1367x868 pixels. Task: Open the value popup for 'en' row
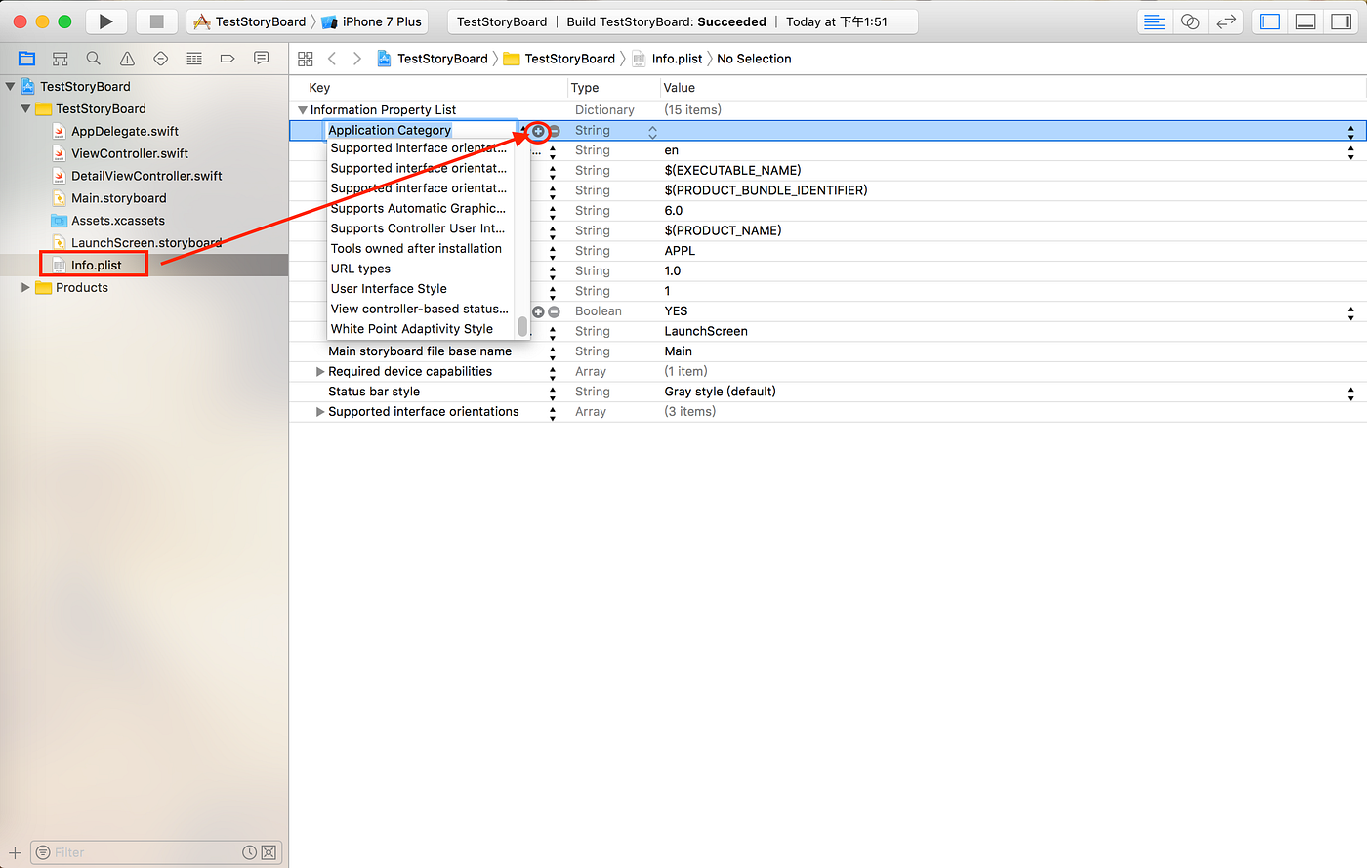click(x=1351, y=151)
